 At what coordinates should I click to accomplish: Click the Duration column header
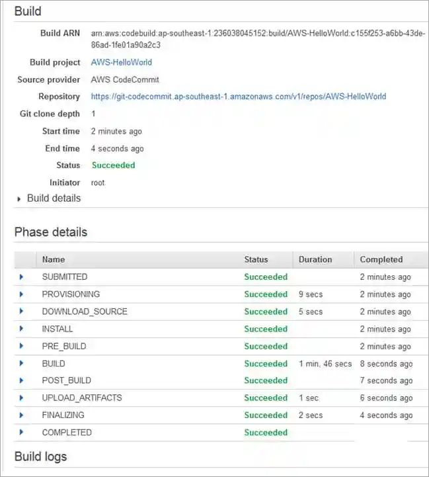(x=315, y=259)
